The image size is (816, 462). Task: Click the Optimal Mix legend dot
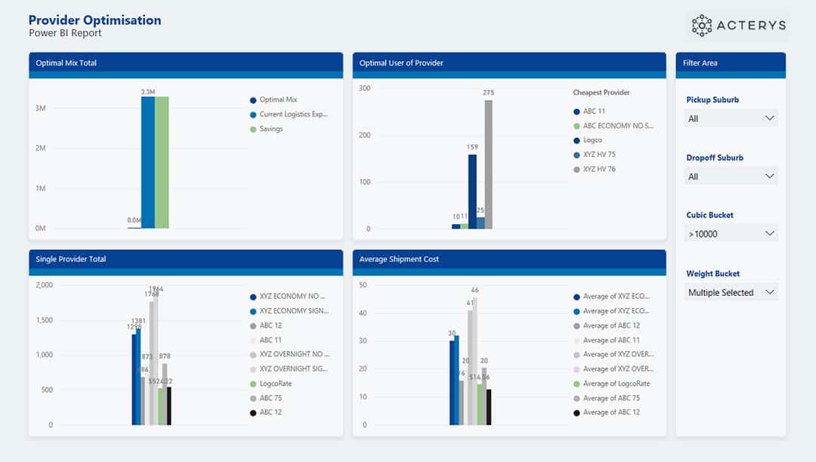253,100
